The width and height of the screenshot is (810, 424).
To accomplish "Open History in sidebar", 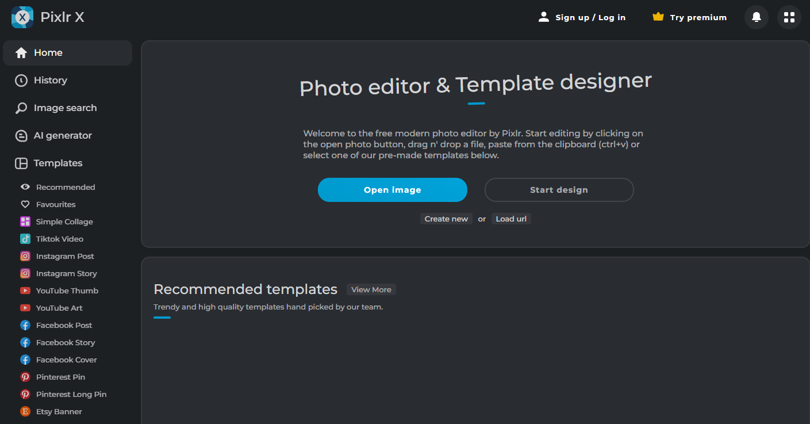I will click(x=67, y=81).
